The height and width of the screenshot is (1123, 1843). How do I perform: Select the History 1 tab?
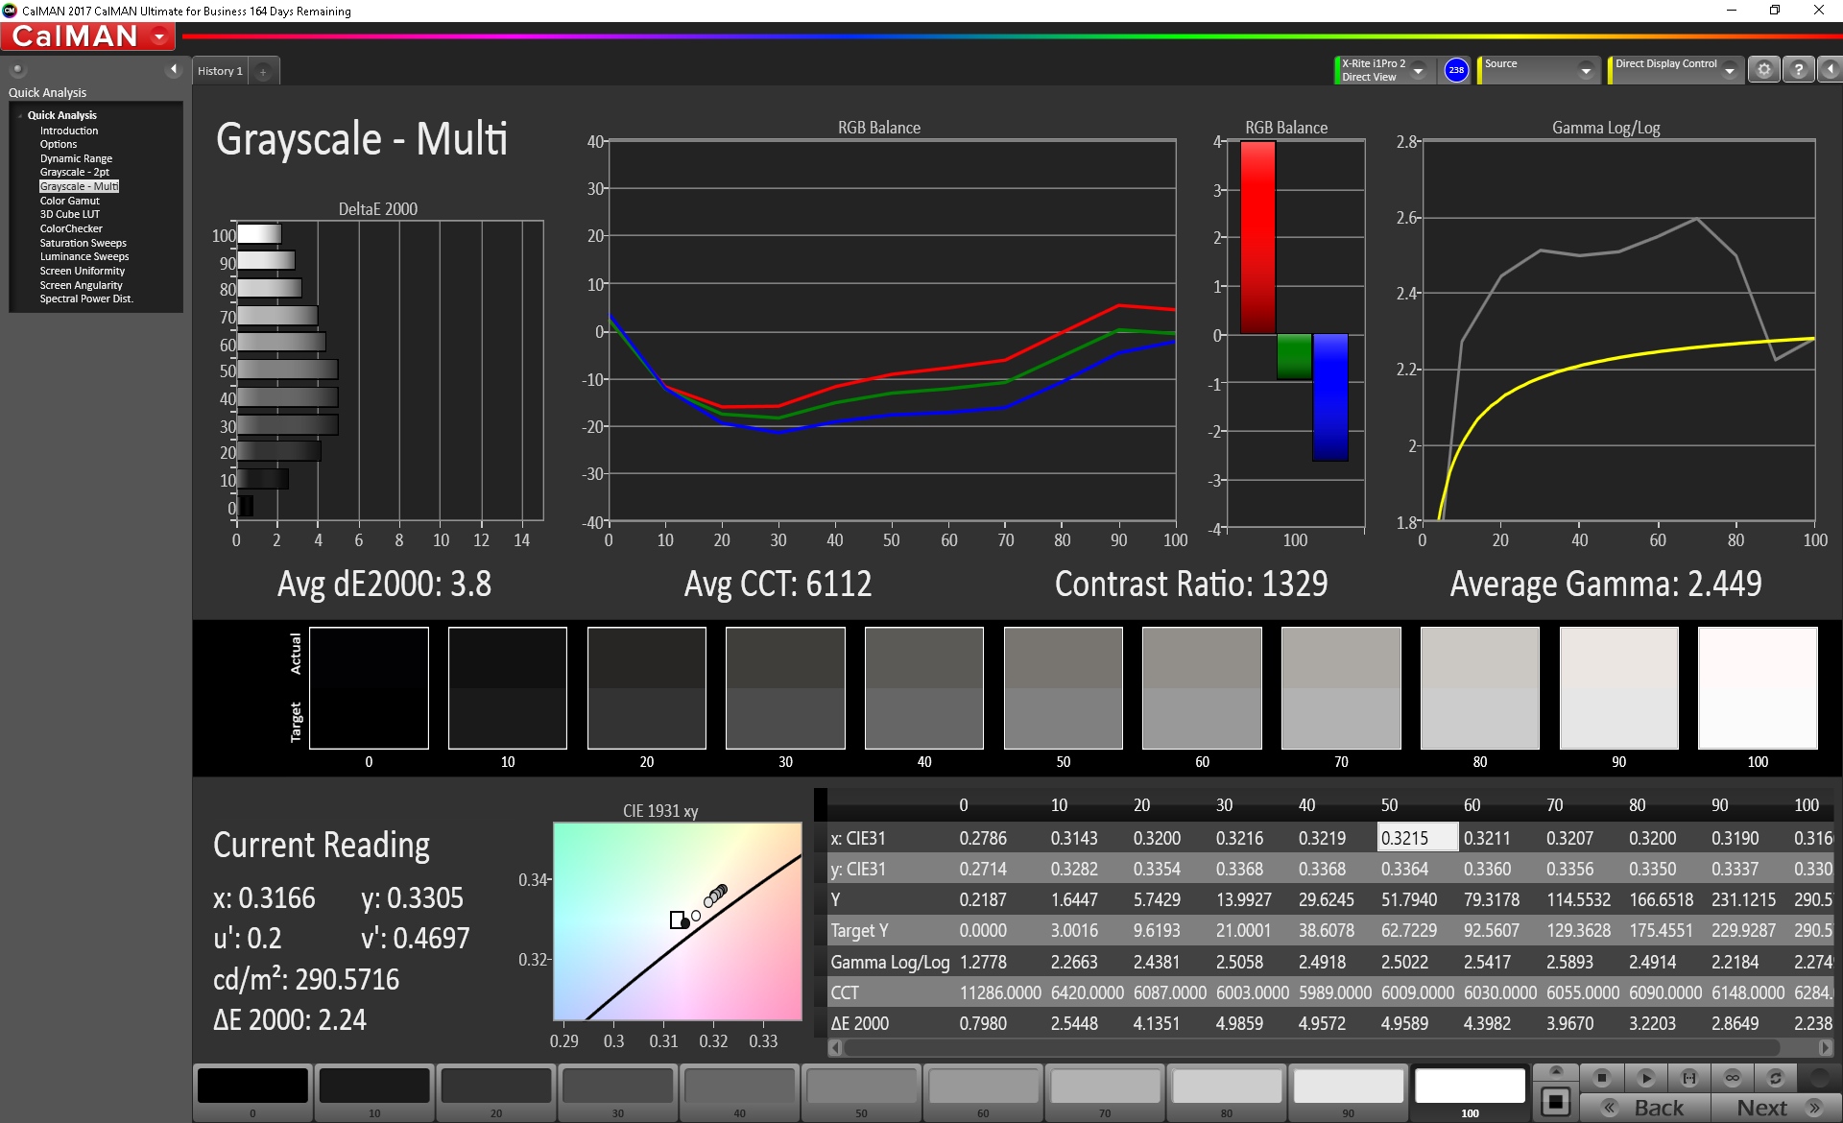click(220, 71)
